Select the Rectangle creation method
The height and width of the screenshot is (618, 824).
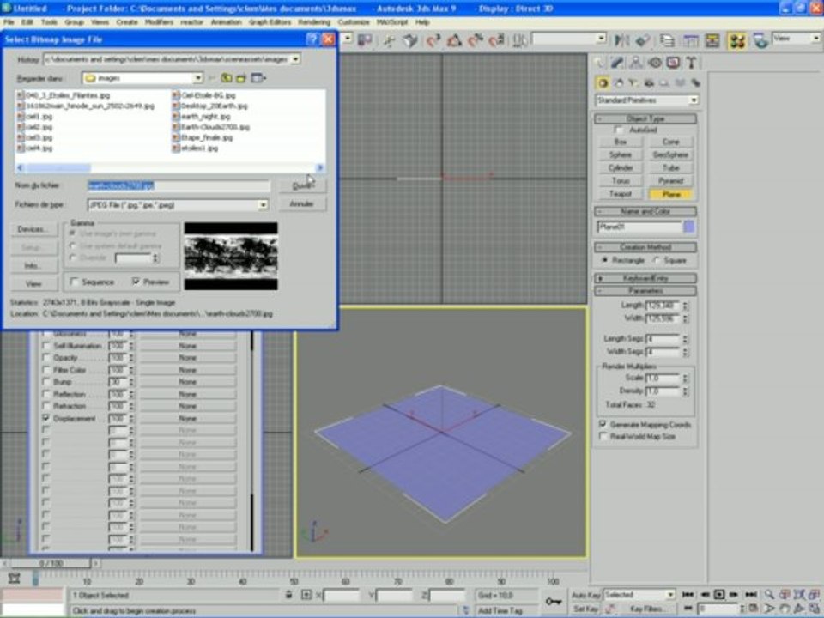tap(604, 260)
